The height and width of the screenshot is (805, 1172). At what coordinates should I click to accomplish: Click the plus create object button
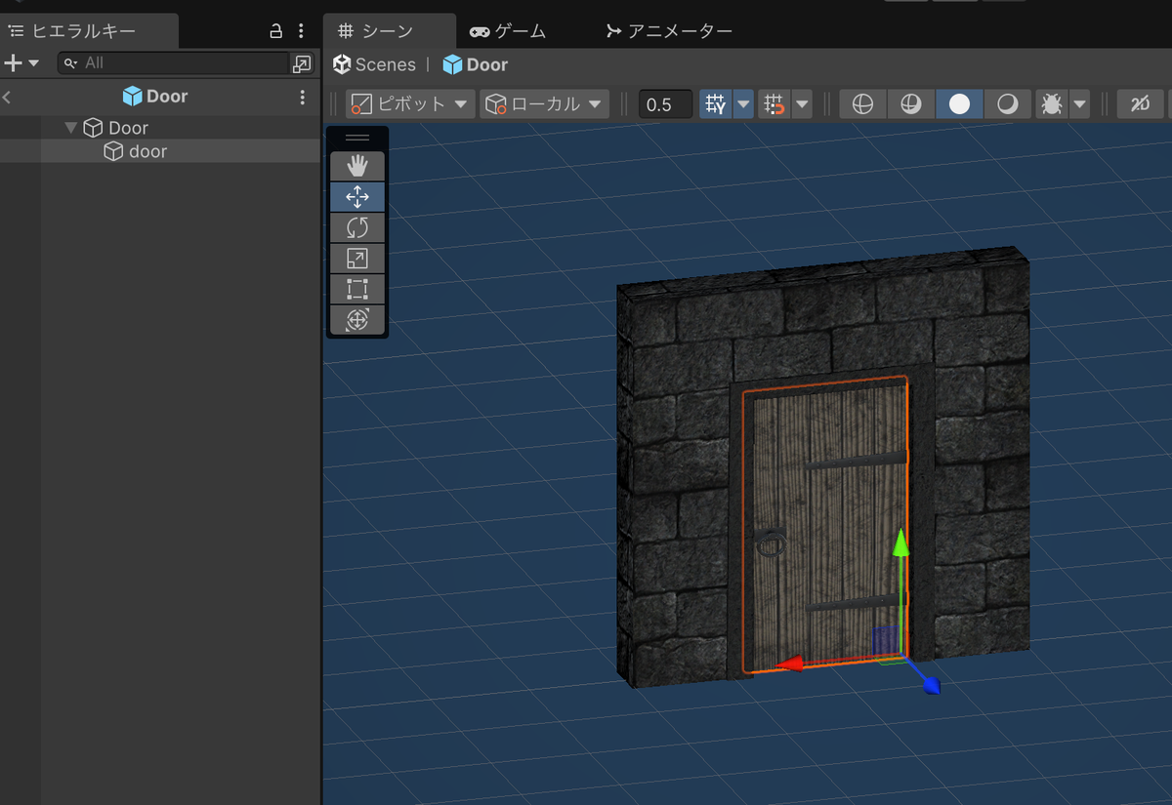coord(13,63)
